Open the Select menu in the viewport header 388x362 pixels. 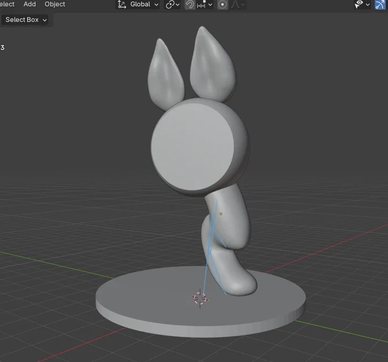pos(7,4)
